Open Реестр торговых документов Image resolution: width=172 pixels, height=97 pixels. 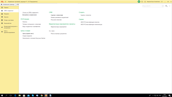[x=59, y=34]
